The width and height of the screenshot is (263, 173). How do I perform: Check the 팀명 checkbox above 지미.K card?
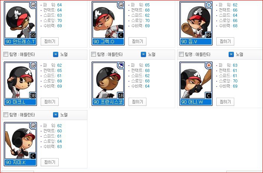click(x=6, y=115)
